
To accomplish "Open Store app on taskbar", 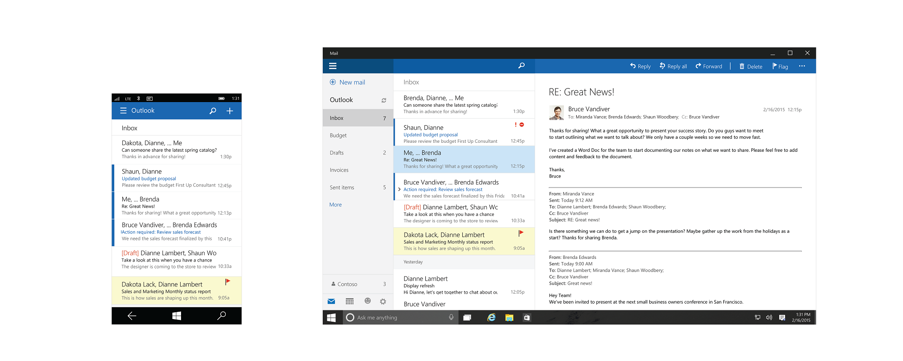I will 527,318.
